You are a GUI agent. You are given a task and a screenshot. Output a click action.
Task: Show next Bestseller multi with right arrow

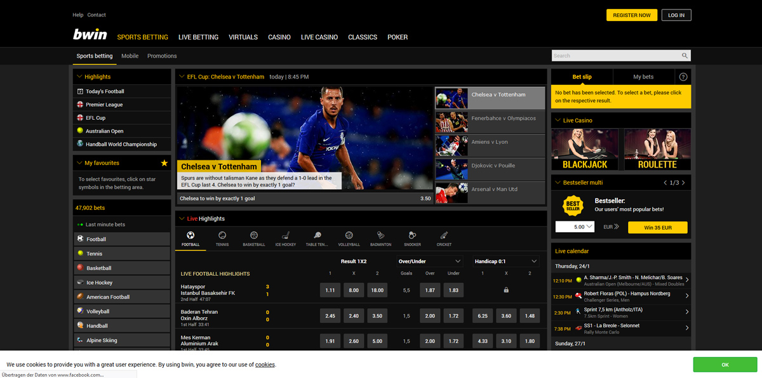point(683,183)
